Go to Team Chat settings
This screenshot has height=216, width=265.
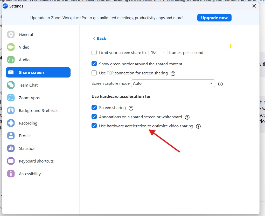(38, 85)
